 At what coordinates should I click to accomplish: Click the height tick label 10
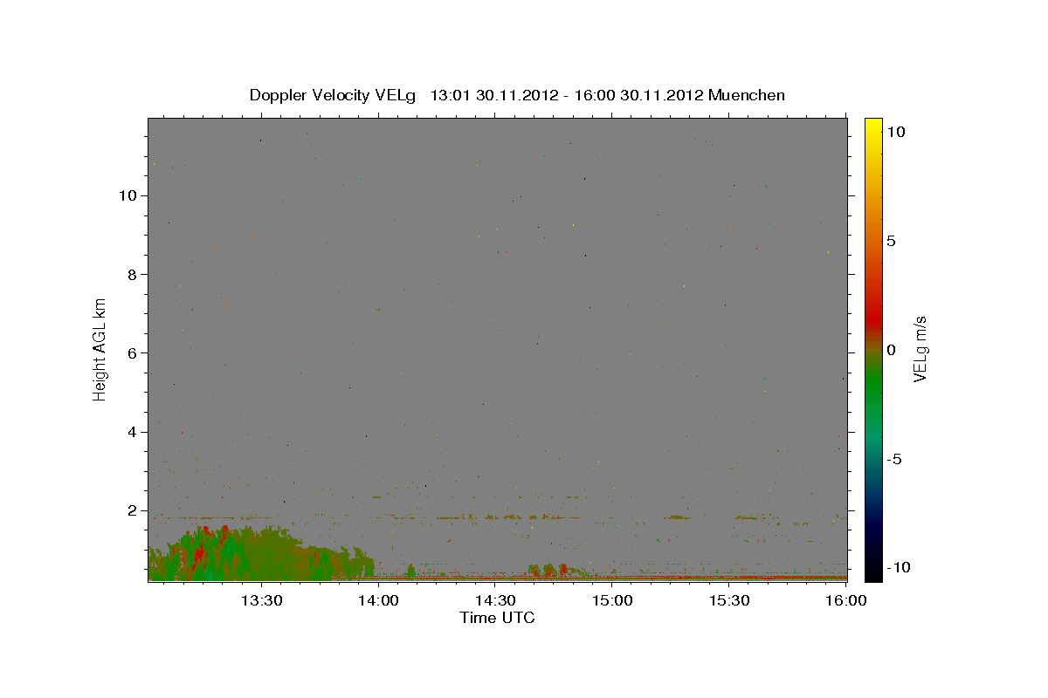coord(126,195)
